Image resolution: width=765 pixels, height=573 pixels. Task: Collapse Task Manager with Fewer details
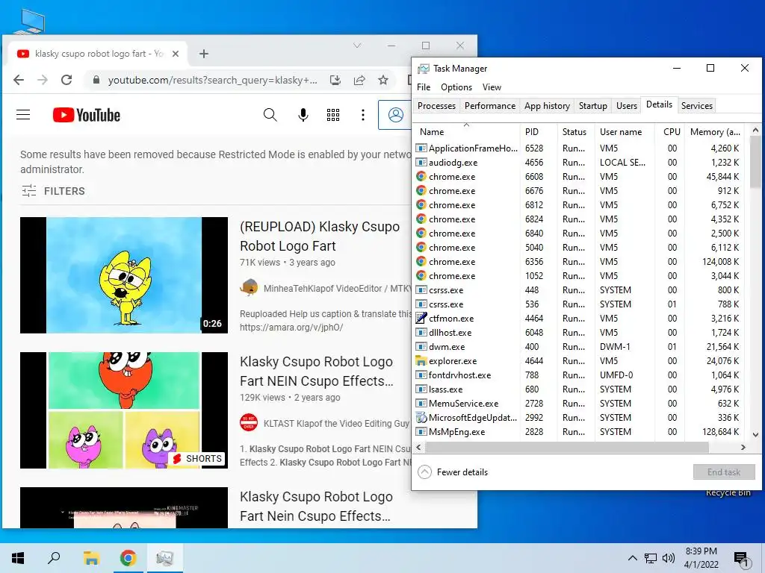click(x=453, y=472)
